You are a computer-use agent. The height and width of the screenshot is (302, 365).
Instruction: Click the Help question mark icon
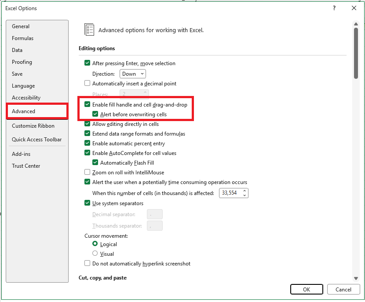point(334,8)
